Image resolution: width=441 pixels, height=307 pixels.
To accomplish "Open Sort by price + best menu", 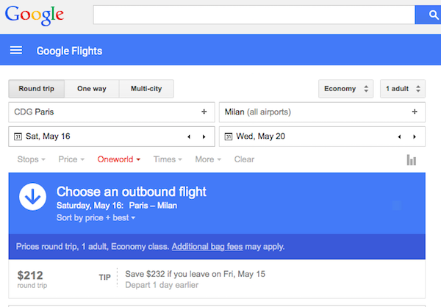I will click(x=96, y=218).
